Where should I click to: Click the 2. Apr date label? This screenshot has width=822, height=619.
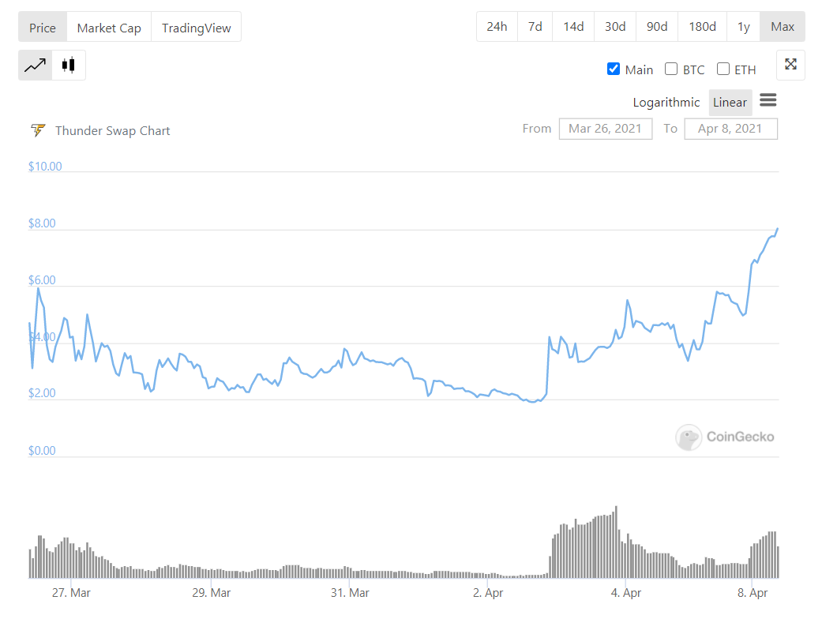pyautogui.click(x=487, y=593)
